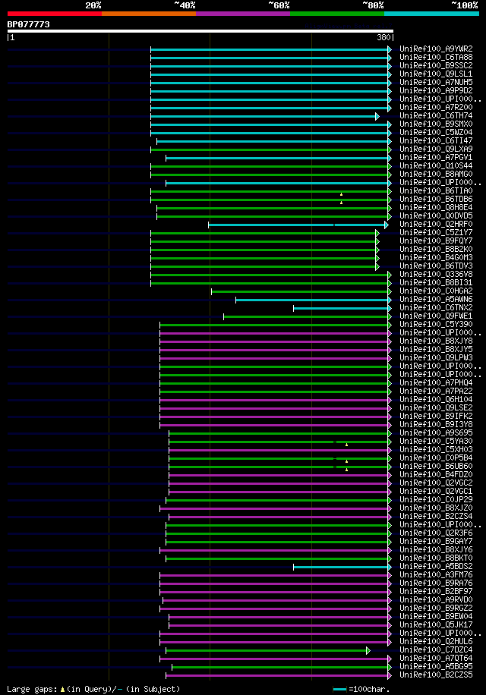
Task: Select the BP077773 query name label
Action: (x=28, y=24)
